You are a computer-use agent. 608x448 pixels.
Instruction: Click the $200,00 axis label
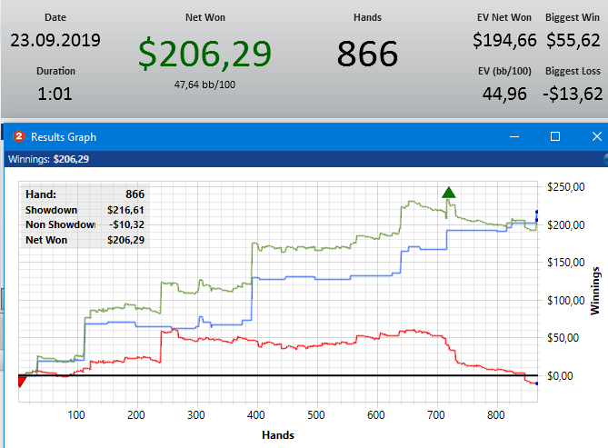click(x=565, y=225)
